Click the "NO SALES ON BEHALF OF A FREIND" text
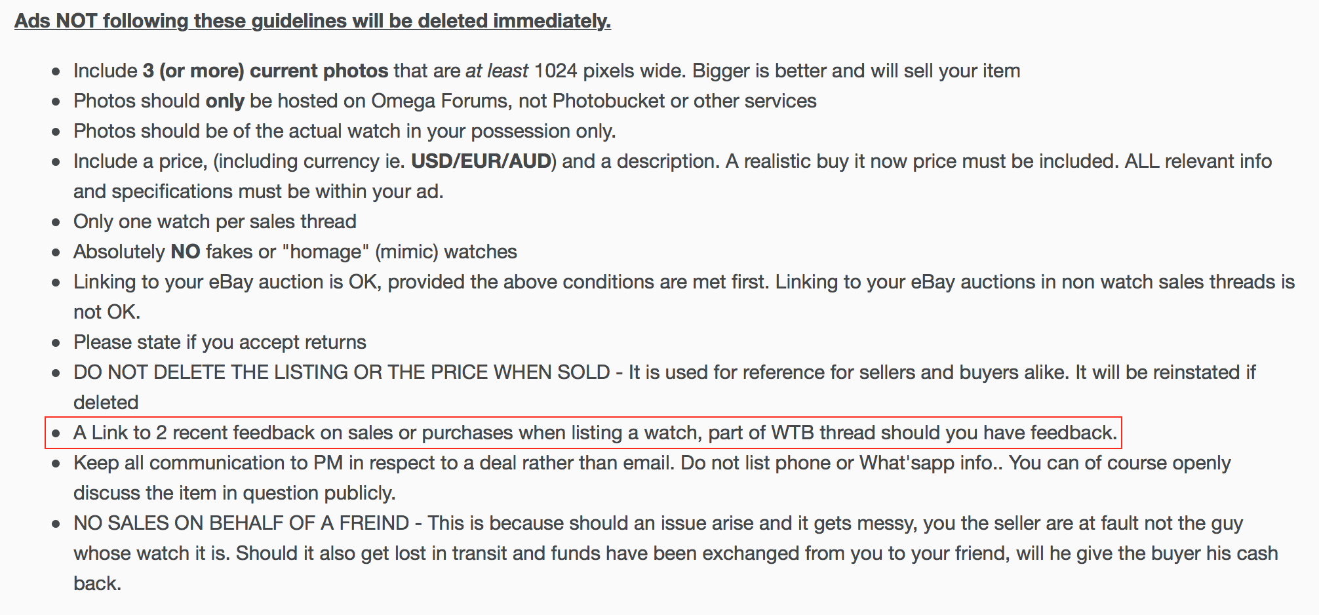The height and width of the screenshot is (615, 1319). point(241,523)
